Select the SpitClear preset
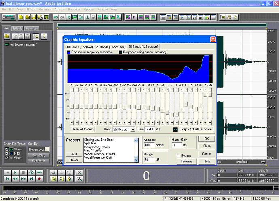This screenshot has height=201, width=279. click(90, 143)
